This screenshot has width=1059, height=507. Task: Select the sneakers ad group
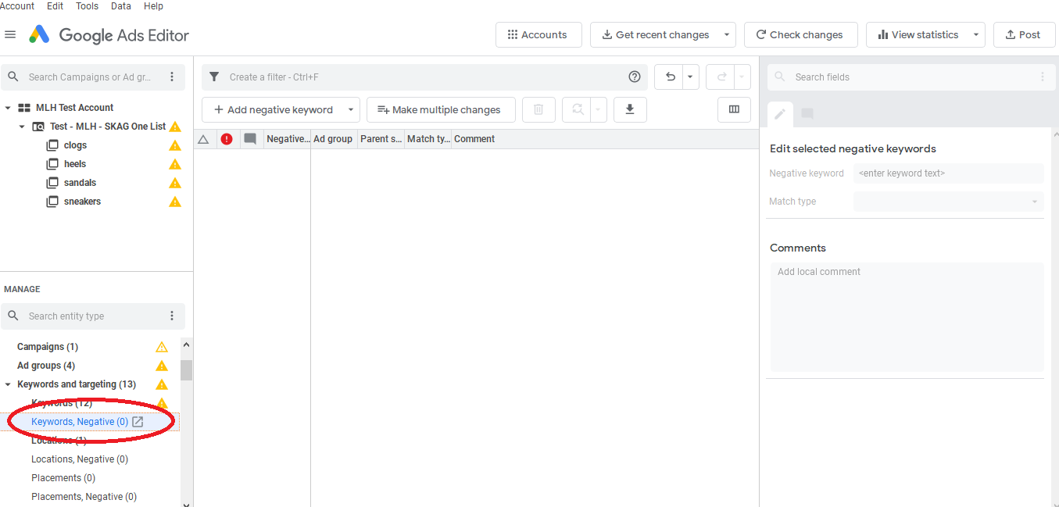tap(82, 202)
